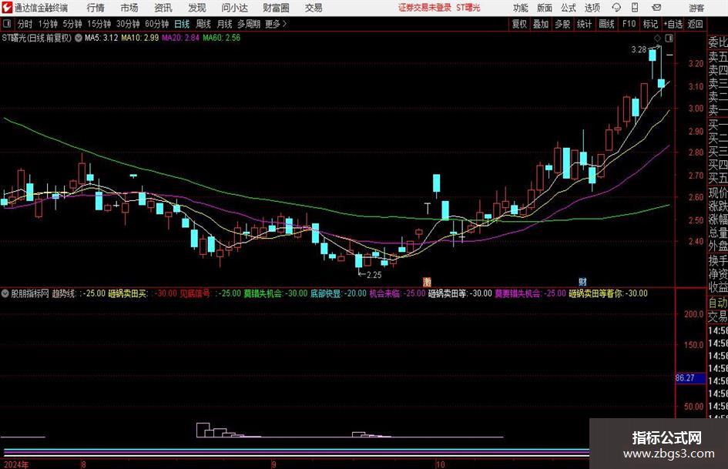Open the 发现 menu
This screenshot has width=728, height=469.
[197, 8]
